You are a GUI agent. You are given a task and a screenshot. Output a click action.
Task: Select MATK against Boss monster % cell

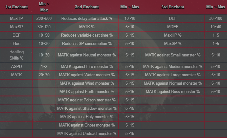tap(173, 91)
